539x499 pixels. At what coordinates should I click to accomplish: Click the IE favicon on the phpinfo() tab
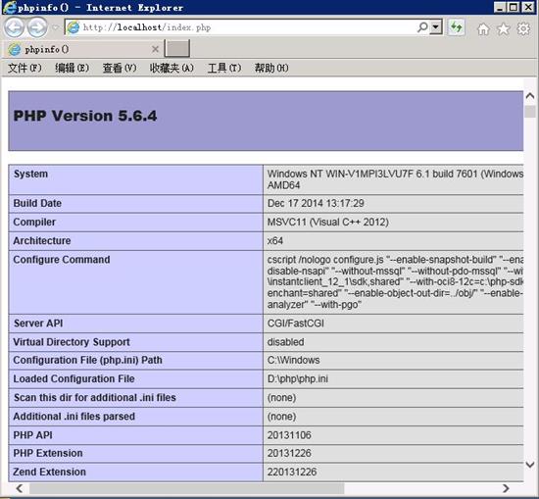[15, 50]
